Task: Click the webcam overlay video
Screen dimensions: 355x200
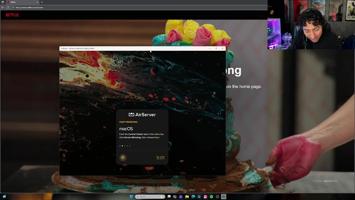Action: [311, 25]
